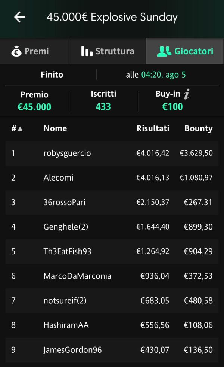Select MarcoDaMarconia in the list
This screenshot has height=367, width=224.
[112, 276]
